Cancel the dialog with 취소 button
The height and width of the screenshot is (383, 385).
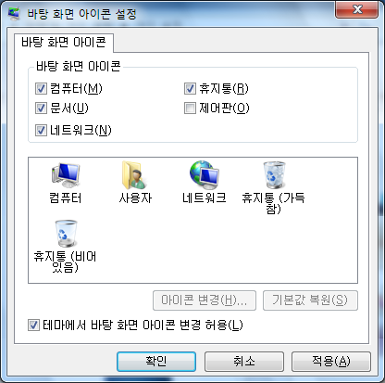click(x=243, y=361)
